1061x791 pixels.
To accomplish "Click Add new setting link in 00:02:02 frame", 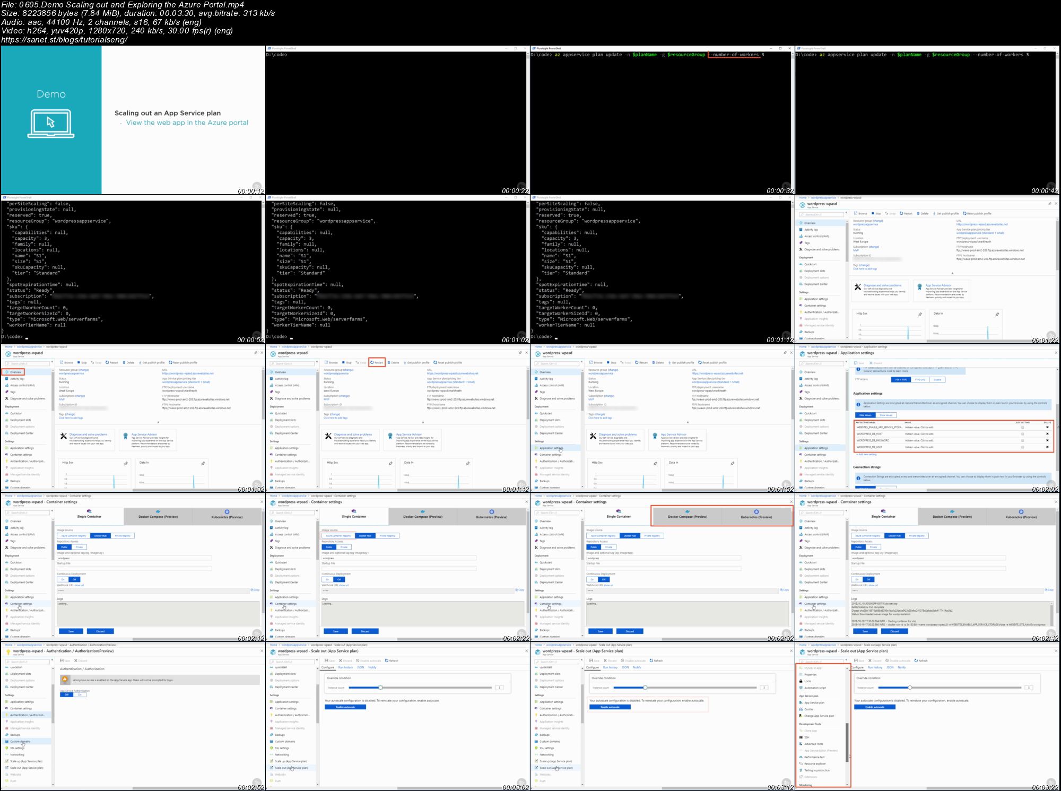I will click(x=866, y=454).
